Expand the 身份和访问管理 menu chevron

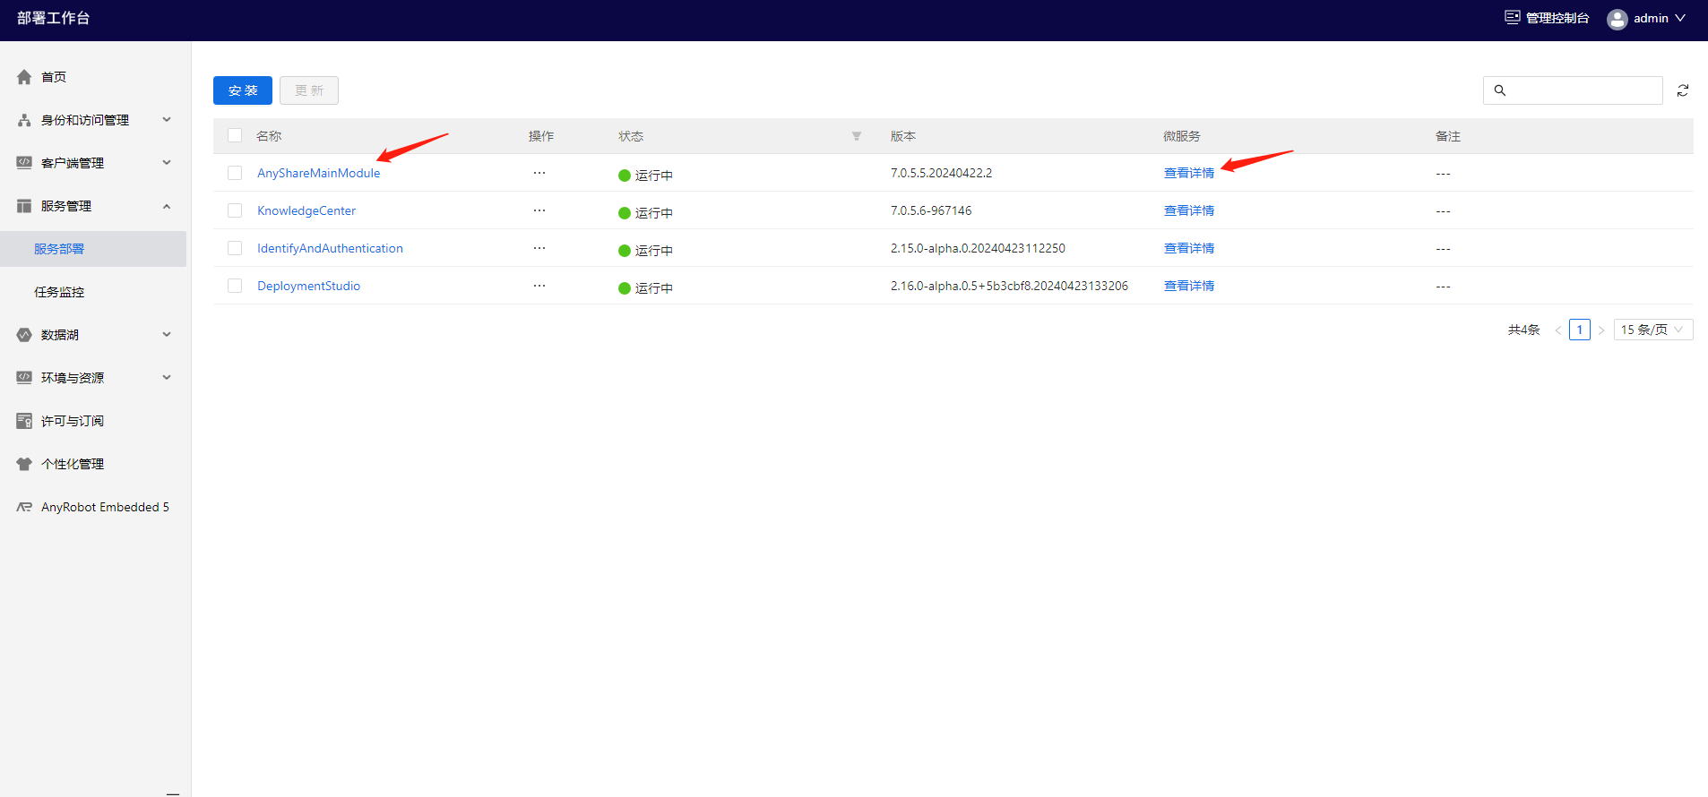coord(167,119)
